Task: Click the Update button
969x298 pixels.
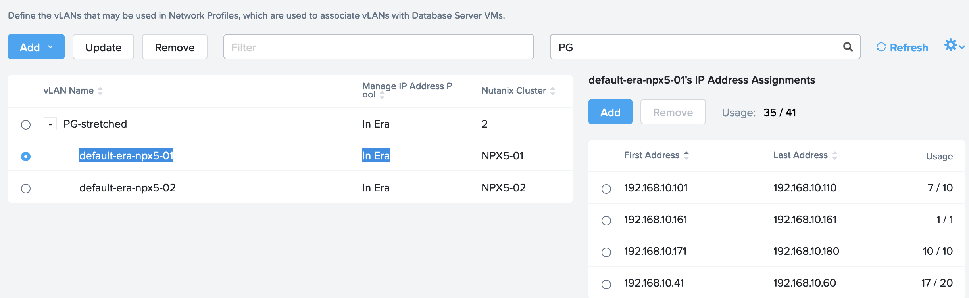Action: click(103, 47)
